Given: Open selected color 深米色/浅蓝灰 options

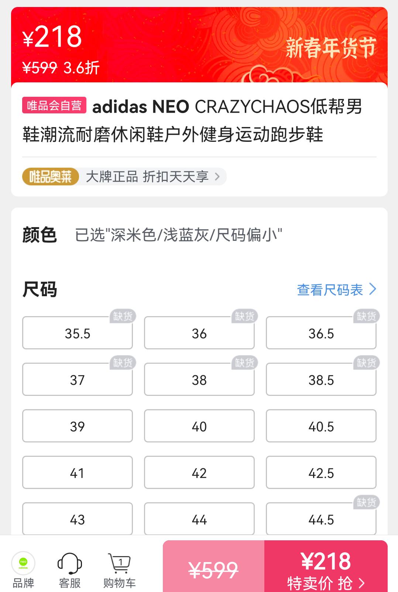Looking at the screenshot, I should (178, 235).
